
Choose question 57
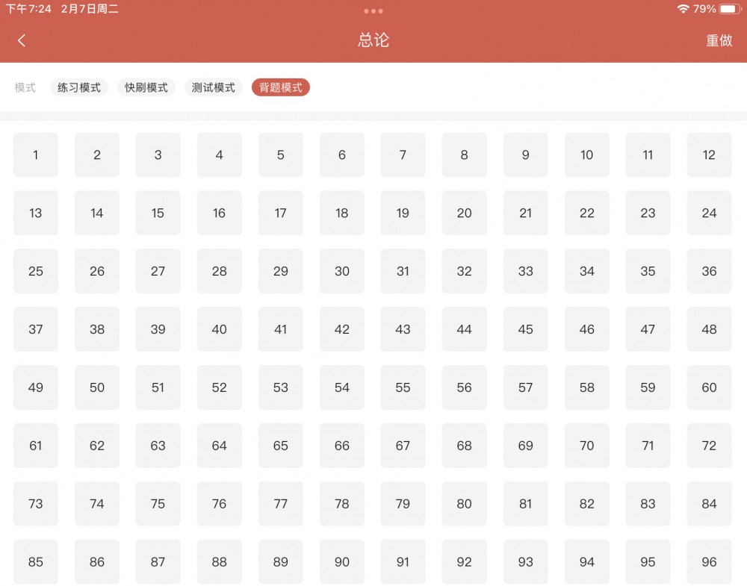point(525,387)
